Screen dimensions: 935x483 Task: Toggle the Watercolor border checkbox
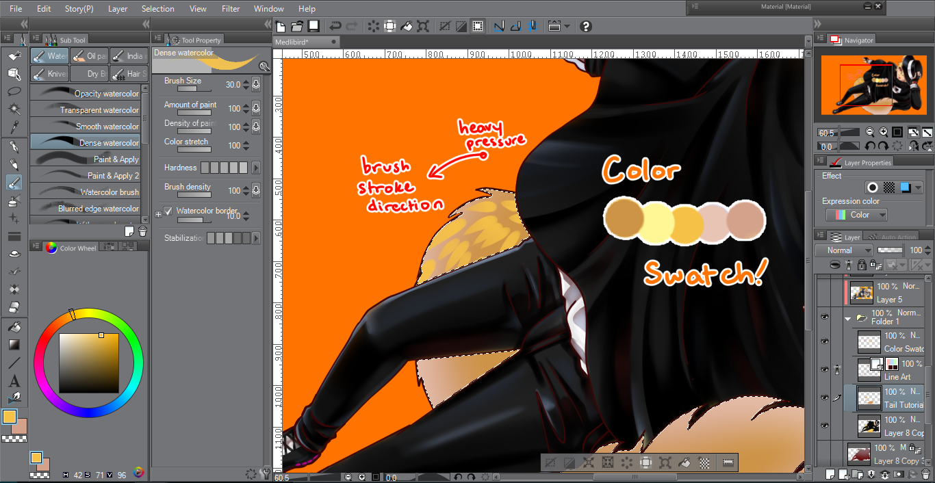168,211
